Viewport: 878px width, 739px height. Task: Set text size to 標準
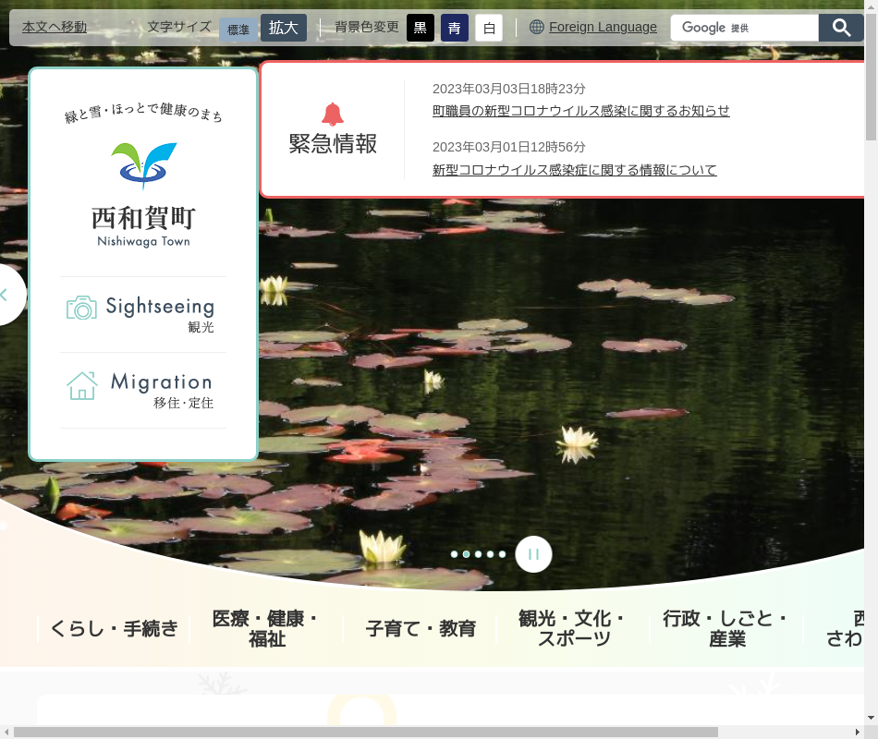tap(238, 30)
